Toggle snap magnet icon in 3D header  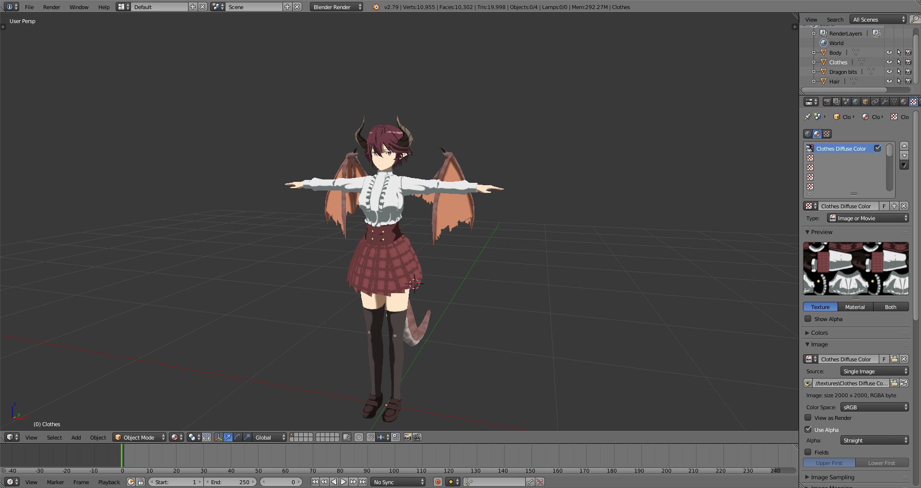coord(371,437)
